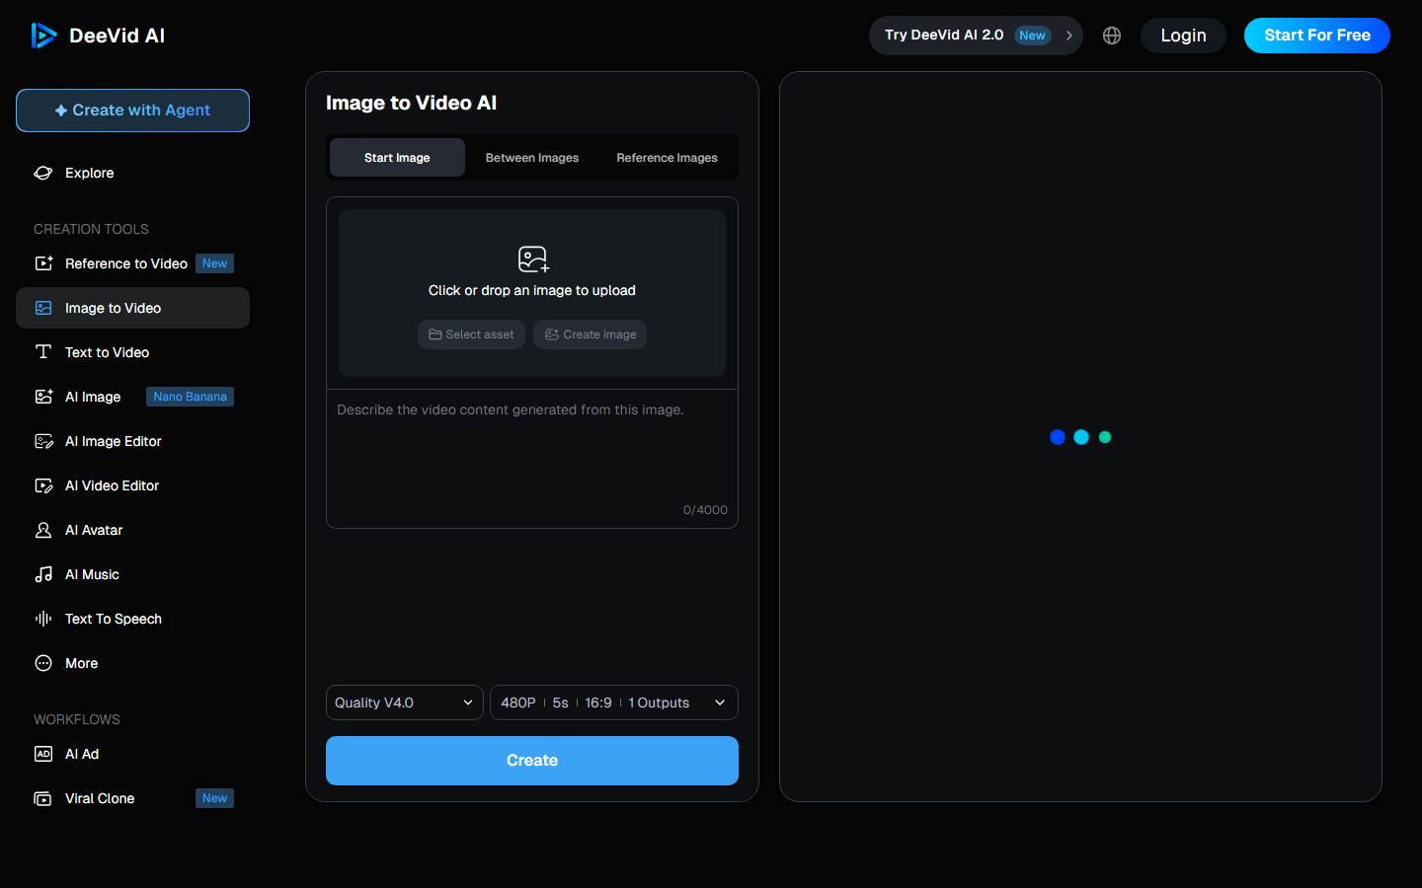
Task: Click the Text to Video icon
Action: pos(43,352)
